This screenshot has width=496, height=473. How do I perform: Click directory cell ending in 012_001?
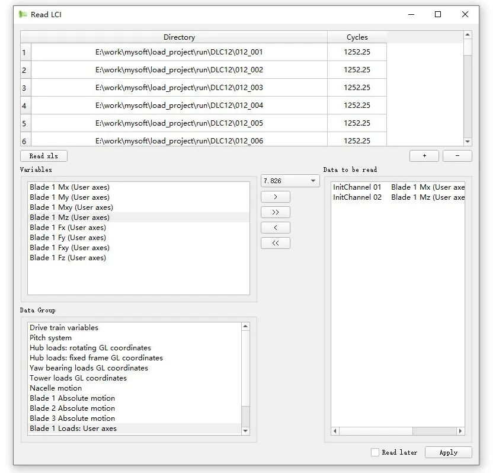click(x=179, y=52)
